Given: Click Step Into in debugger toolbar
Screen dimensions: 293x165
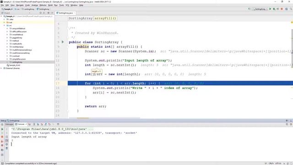Looking at the screenshot, I should (x=38, y=124).
